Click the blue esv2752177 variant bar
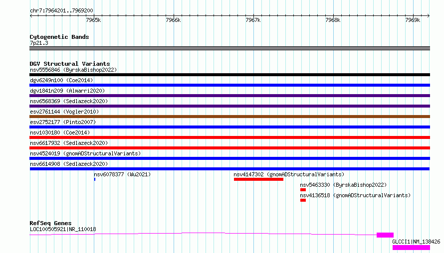 tap(229, 127)
